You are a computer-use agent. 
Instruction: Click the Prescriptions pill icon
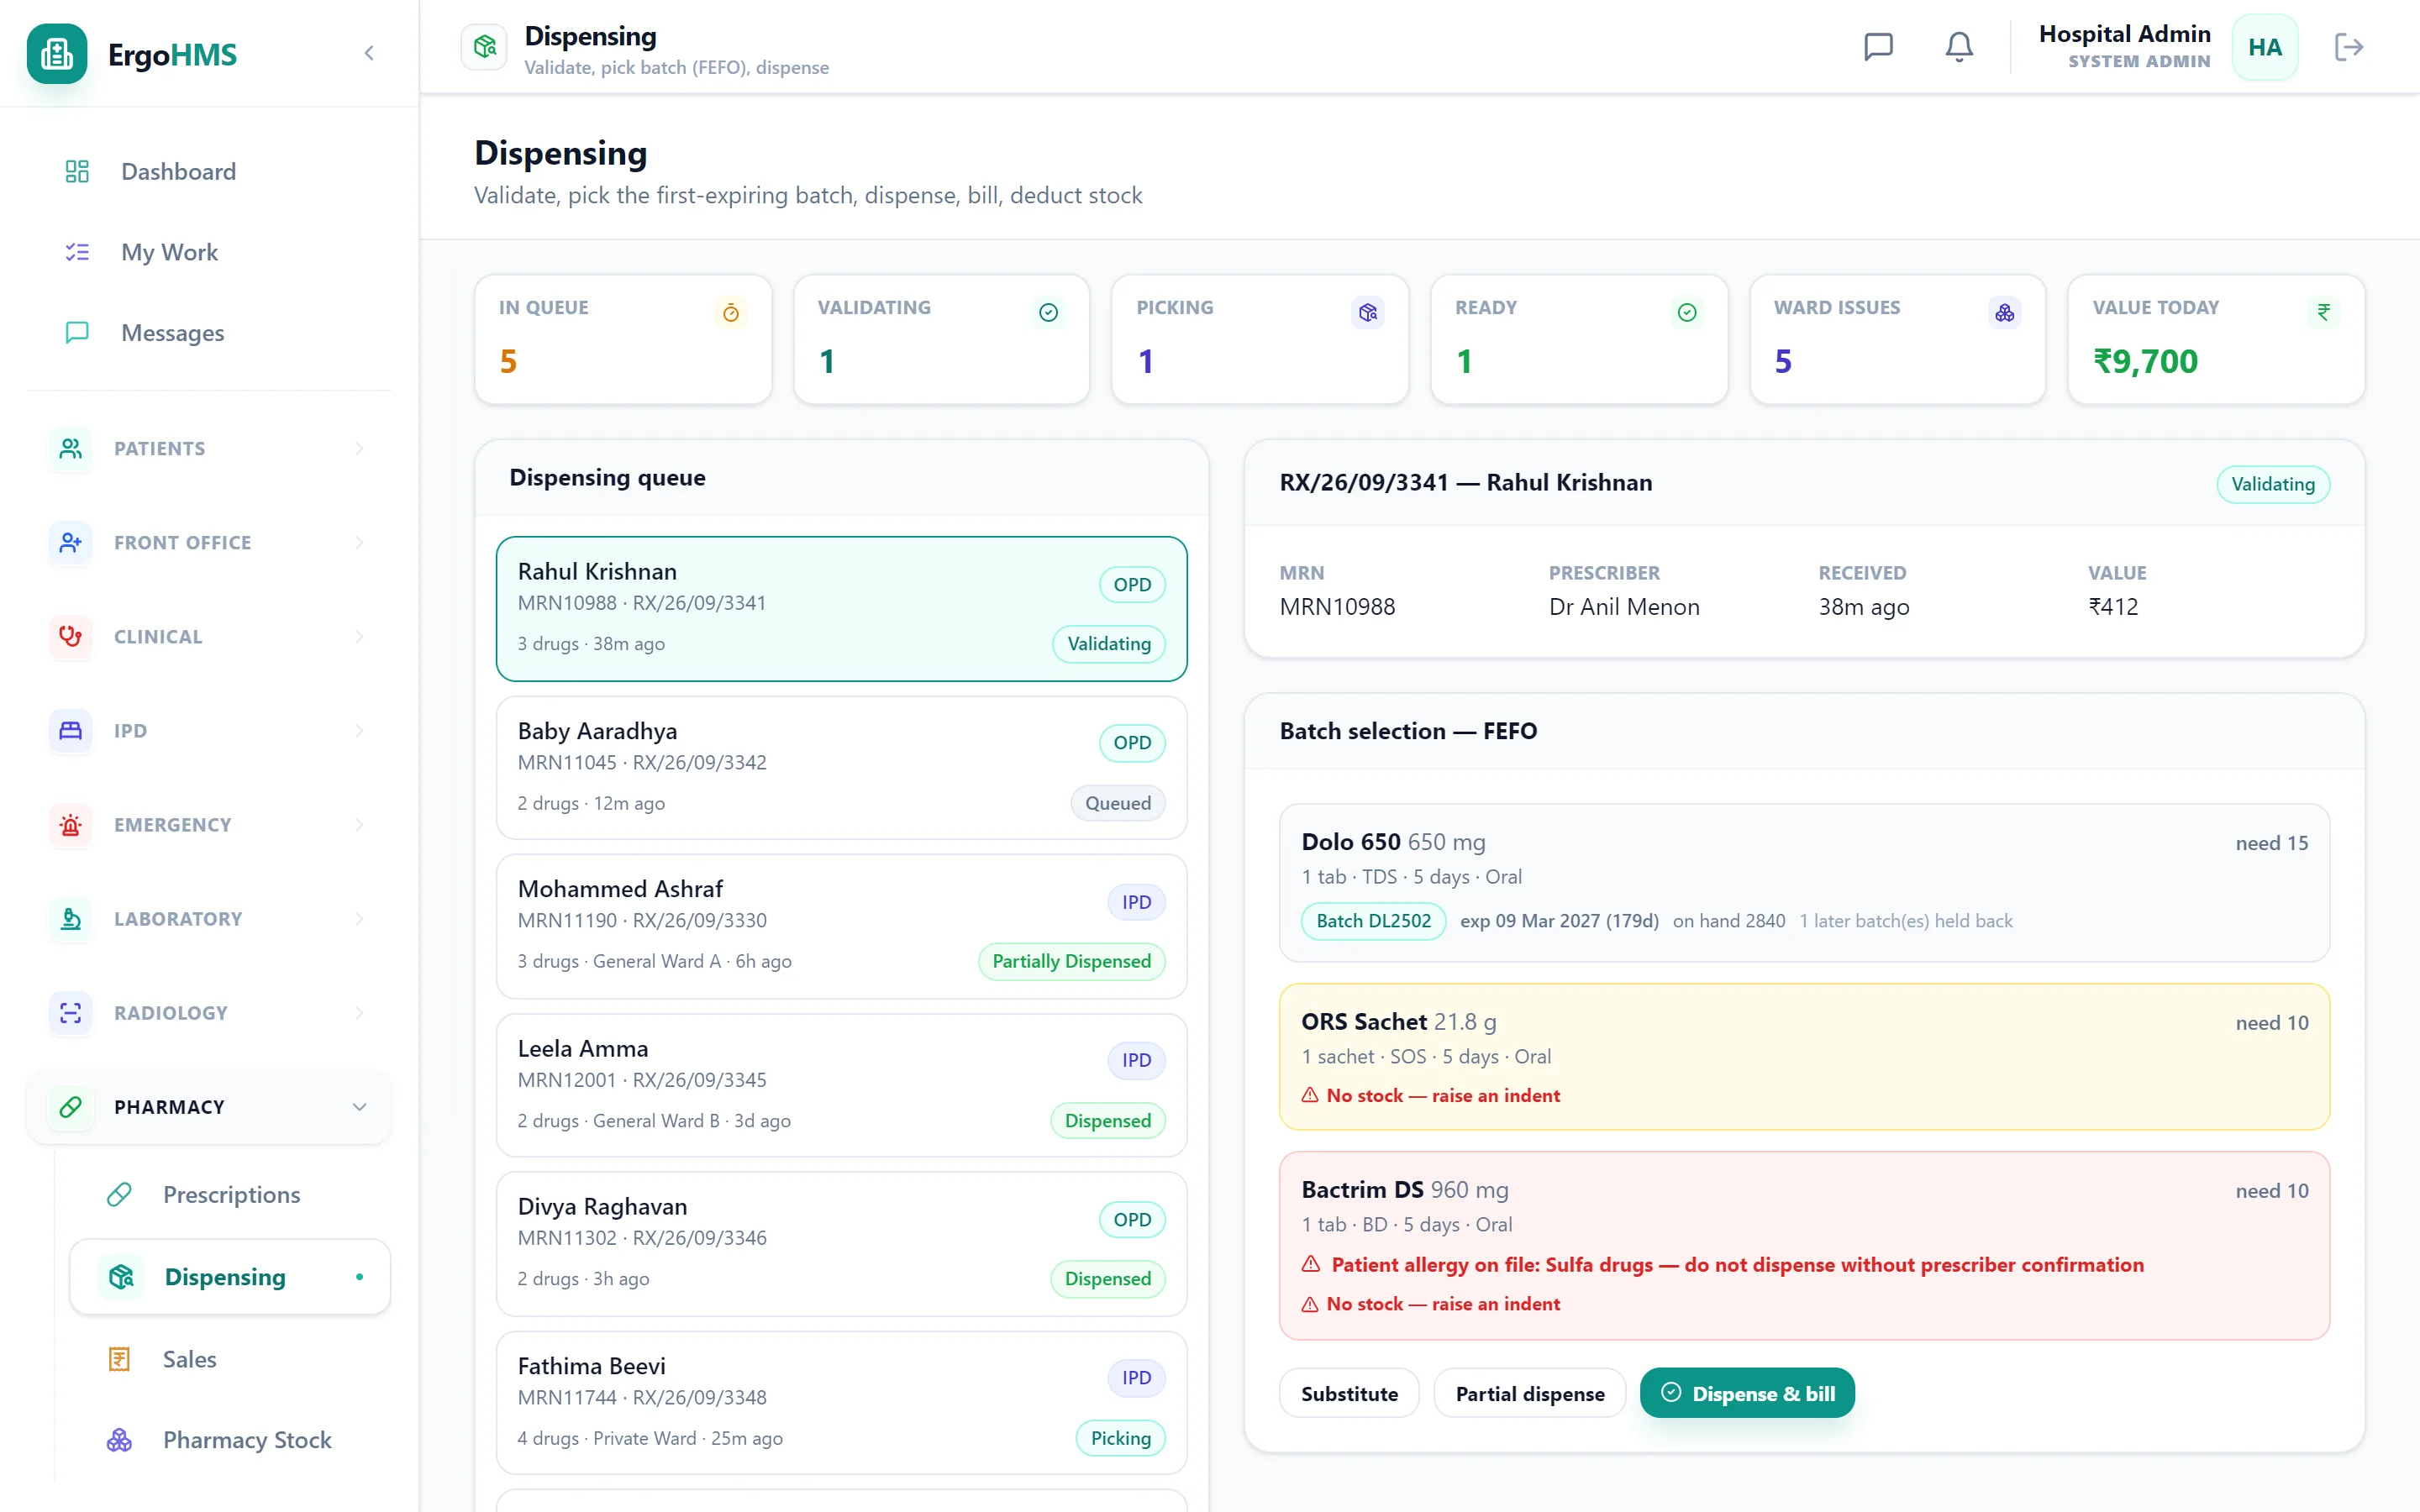coord(119,1194)
